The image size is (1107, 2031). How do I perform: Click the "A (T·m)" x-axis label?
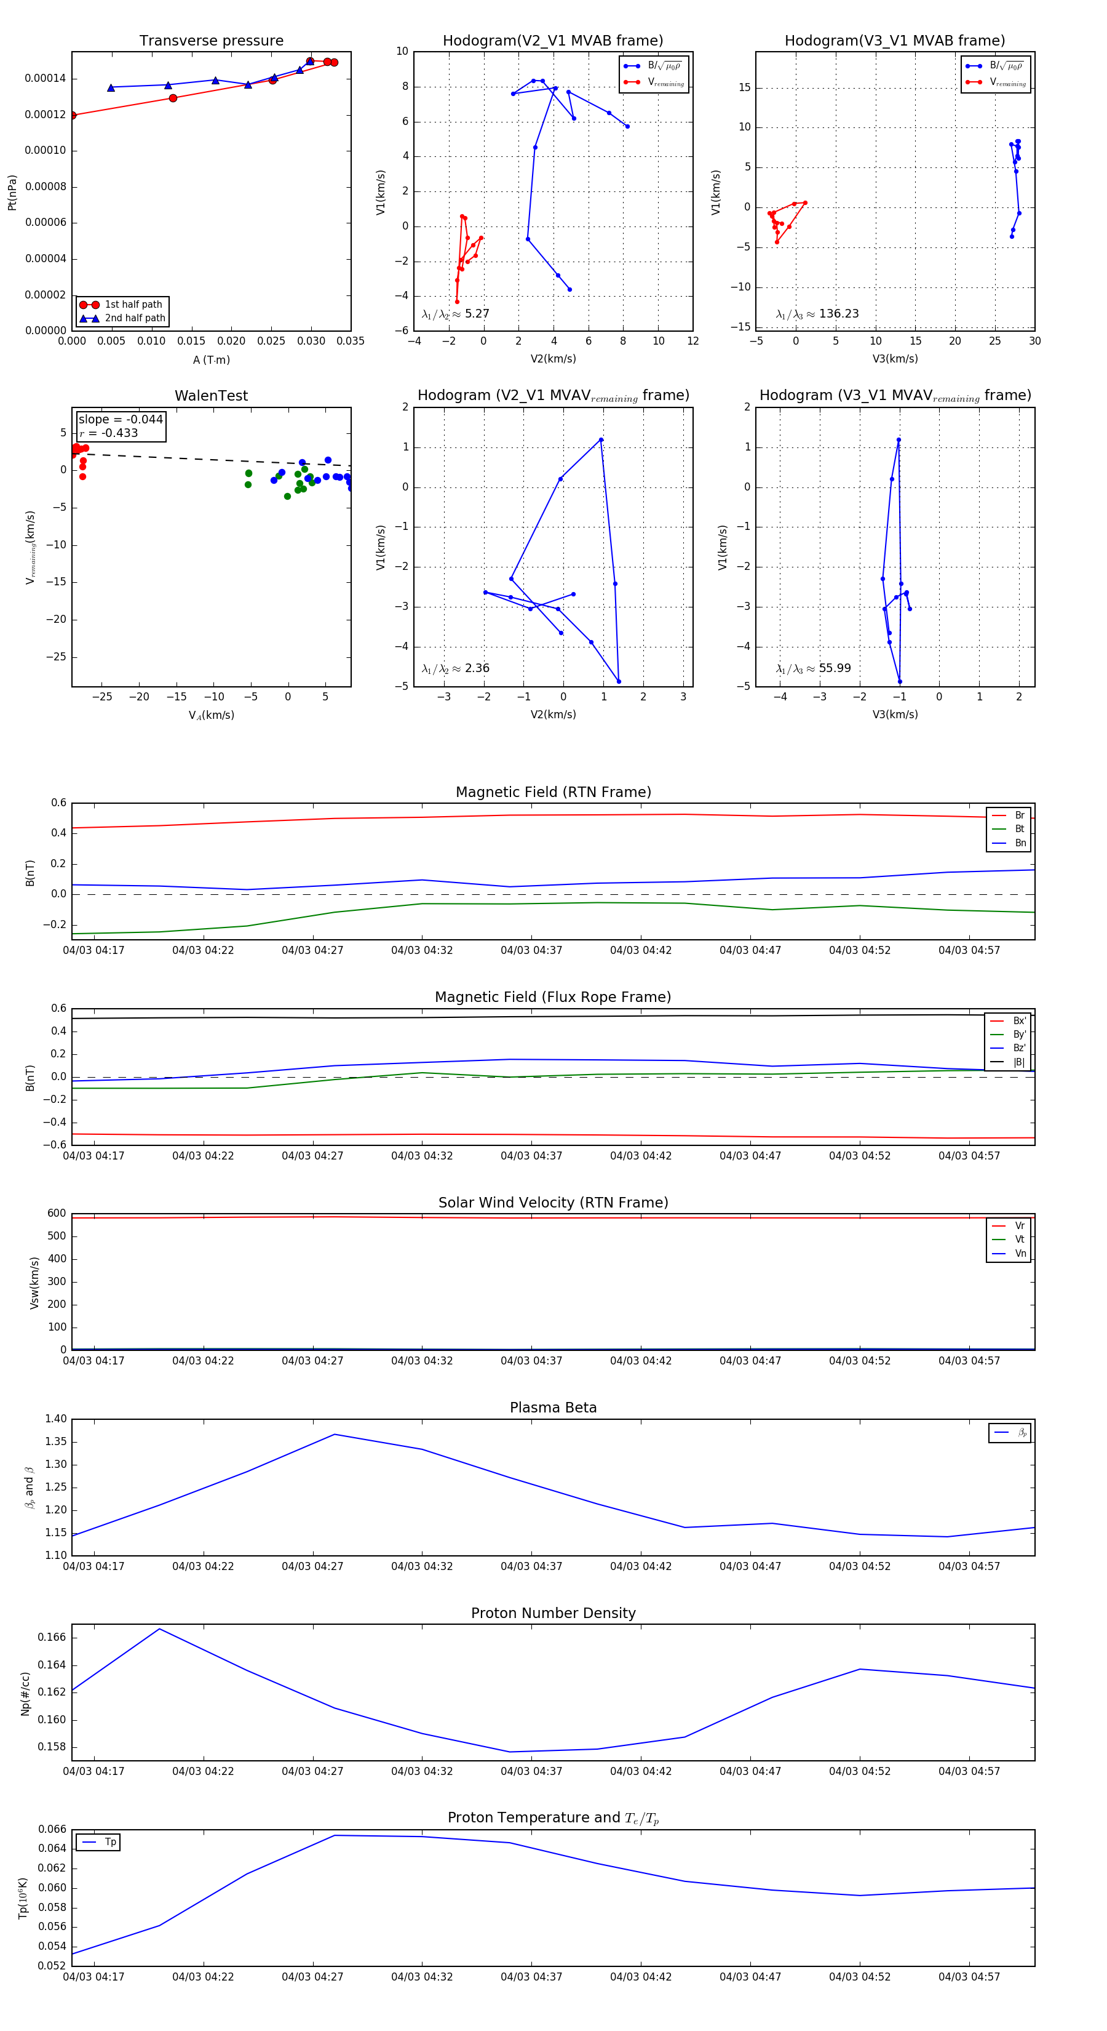coord(211,360)
